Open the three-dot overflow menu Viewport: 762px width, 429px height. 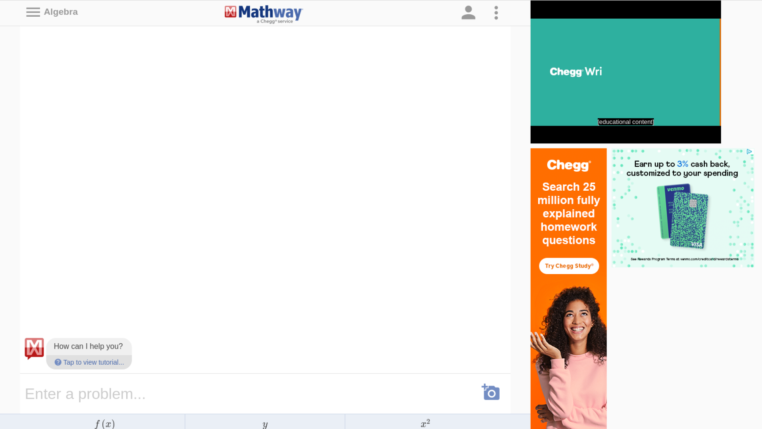point(496,13)
